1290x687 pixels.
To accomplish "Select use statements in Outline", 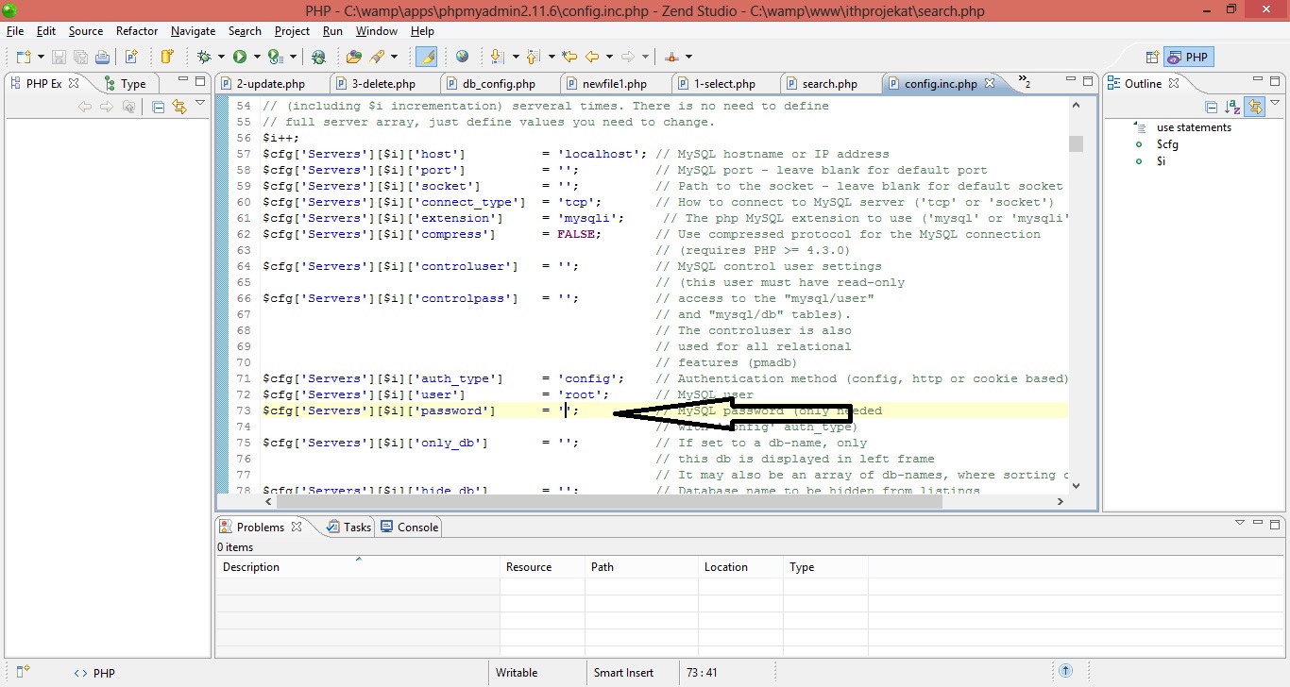I will [1194, 127].
